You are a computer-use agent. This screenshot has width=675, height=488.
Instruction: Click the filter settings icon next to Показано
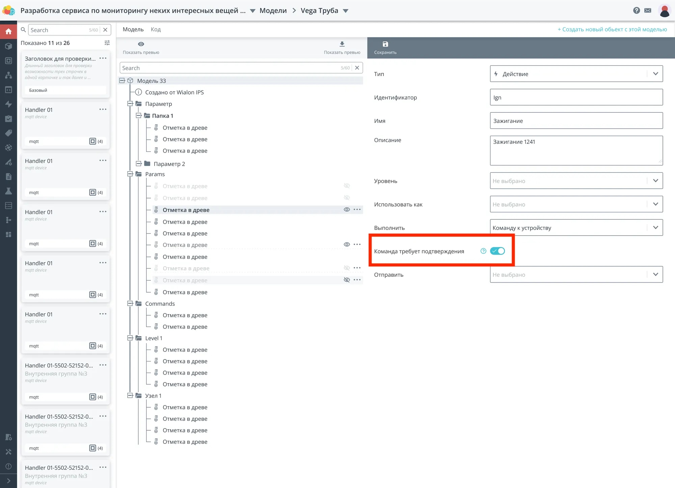click(x=107, y=43)
